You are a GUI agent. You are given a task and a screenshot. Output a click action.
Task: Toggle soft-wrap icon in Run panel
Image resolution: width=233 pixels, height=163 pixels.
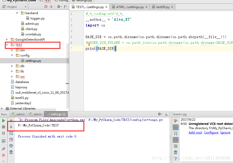(x=11, y=133)
